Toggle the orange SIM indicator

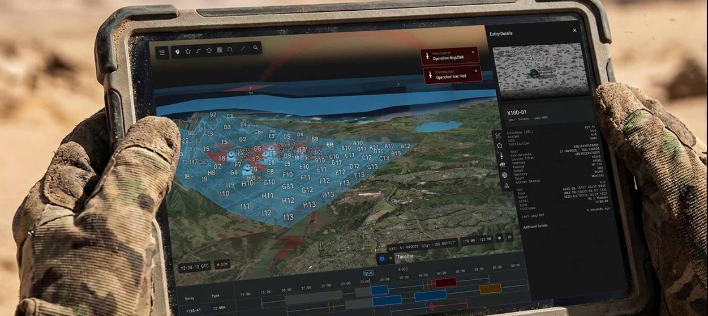click(x=222, y=264)
